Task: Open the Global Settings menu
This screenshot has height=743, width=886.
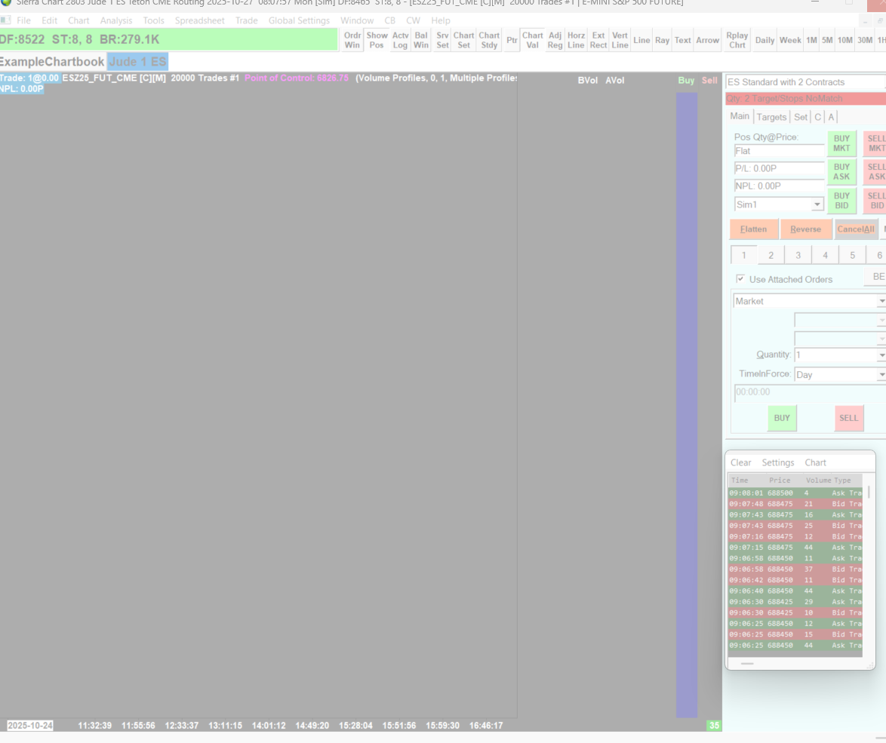Action: coord(299,20)
